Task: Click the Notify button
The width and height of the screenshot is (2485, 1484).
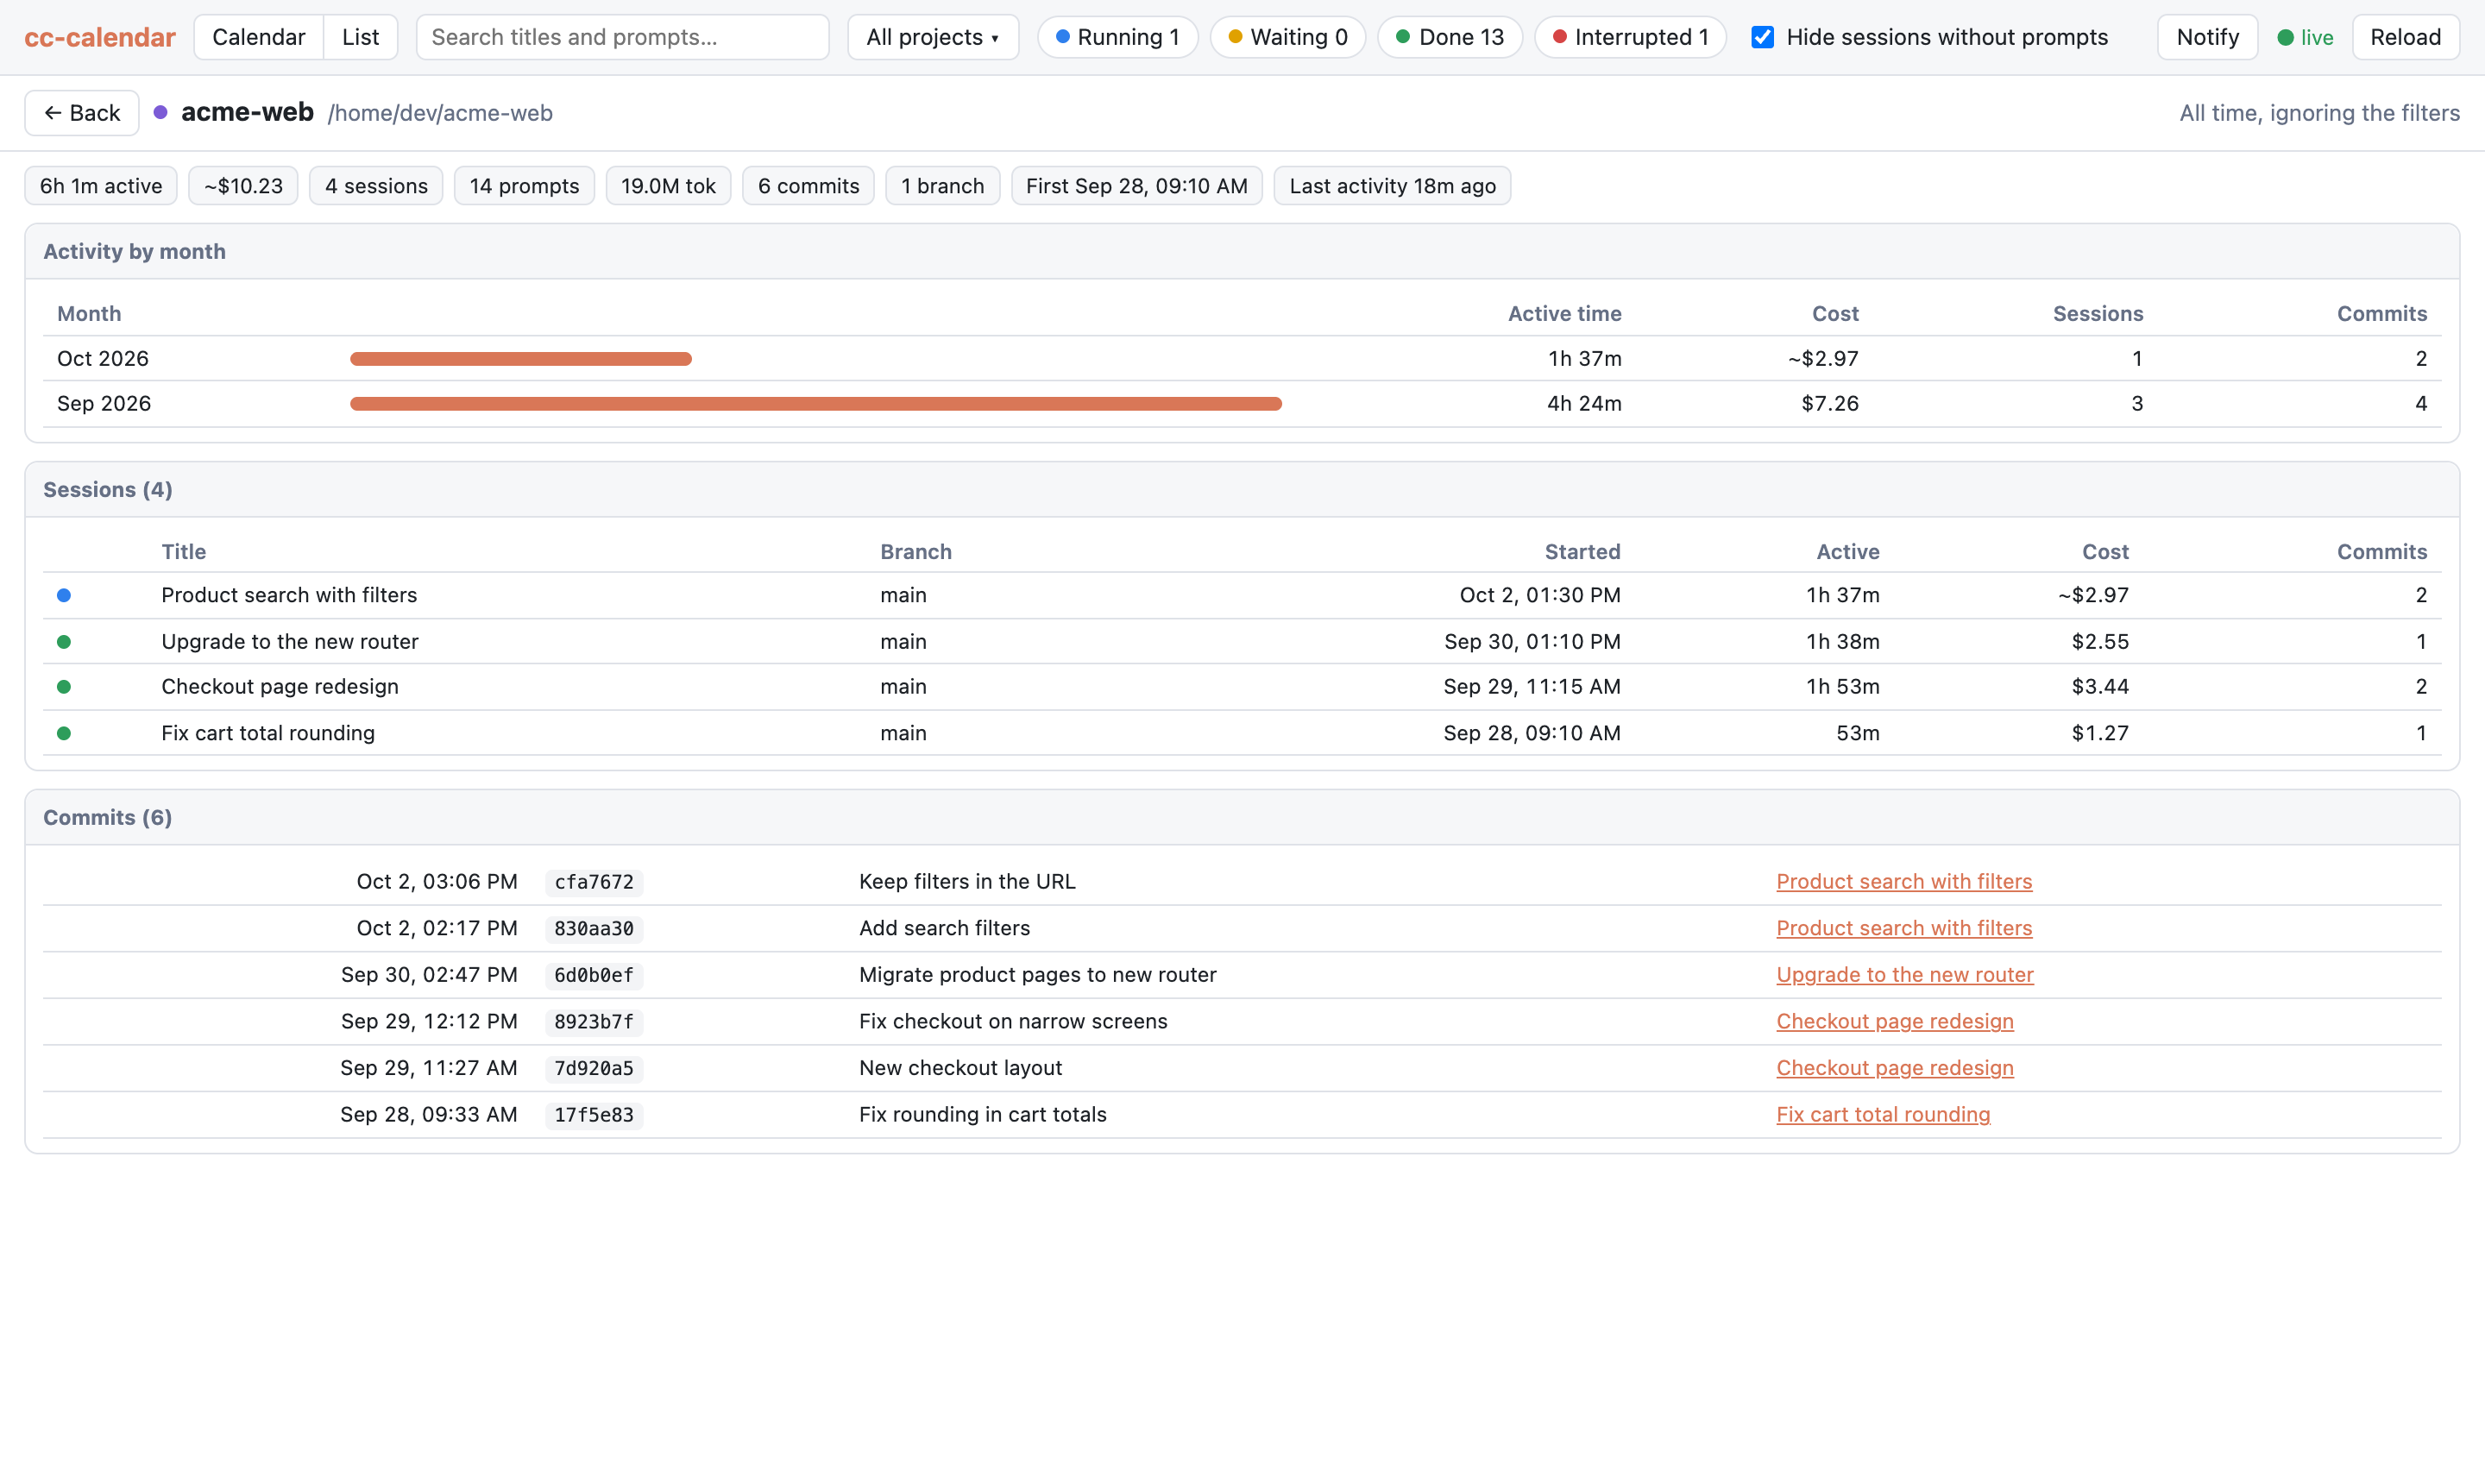Action: tap(2207, 37)
